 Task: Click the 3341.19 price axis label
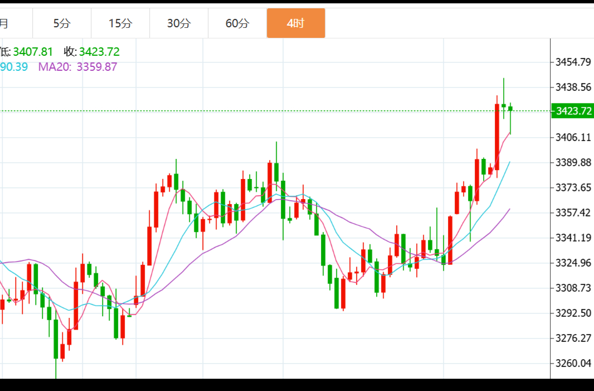point(573,238)
